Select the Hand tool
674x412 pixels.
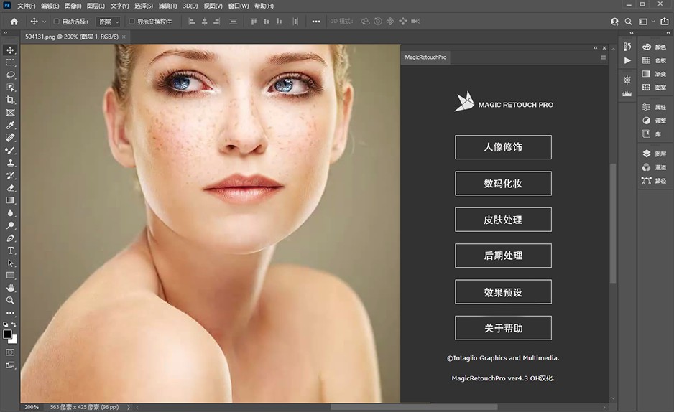[11, 288]
